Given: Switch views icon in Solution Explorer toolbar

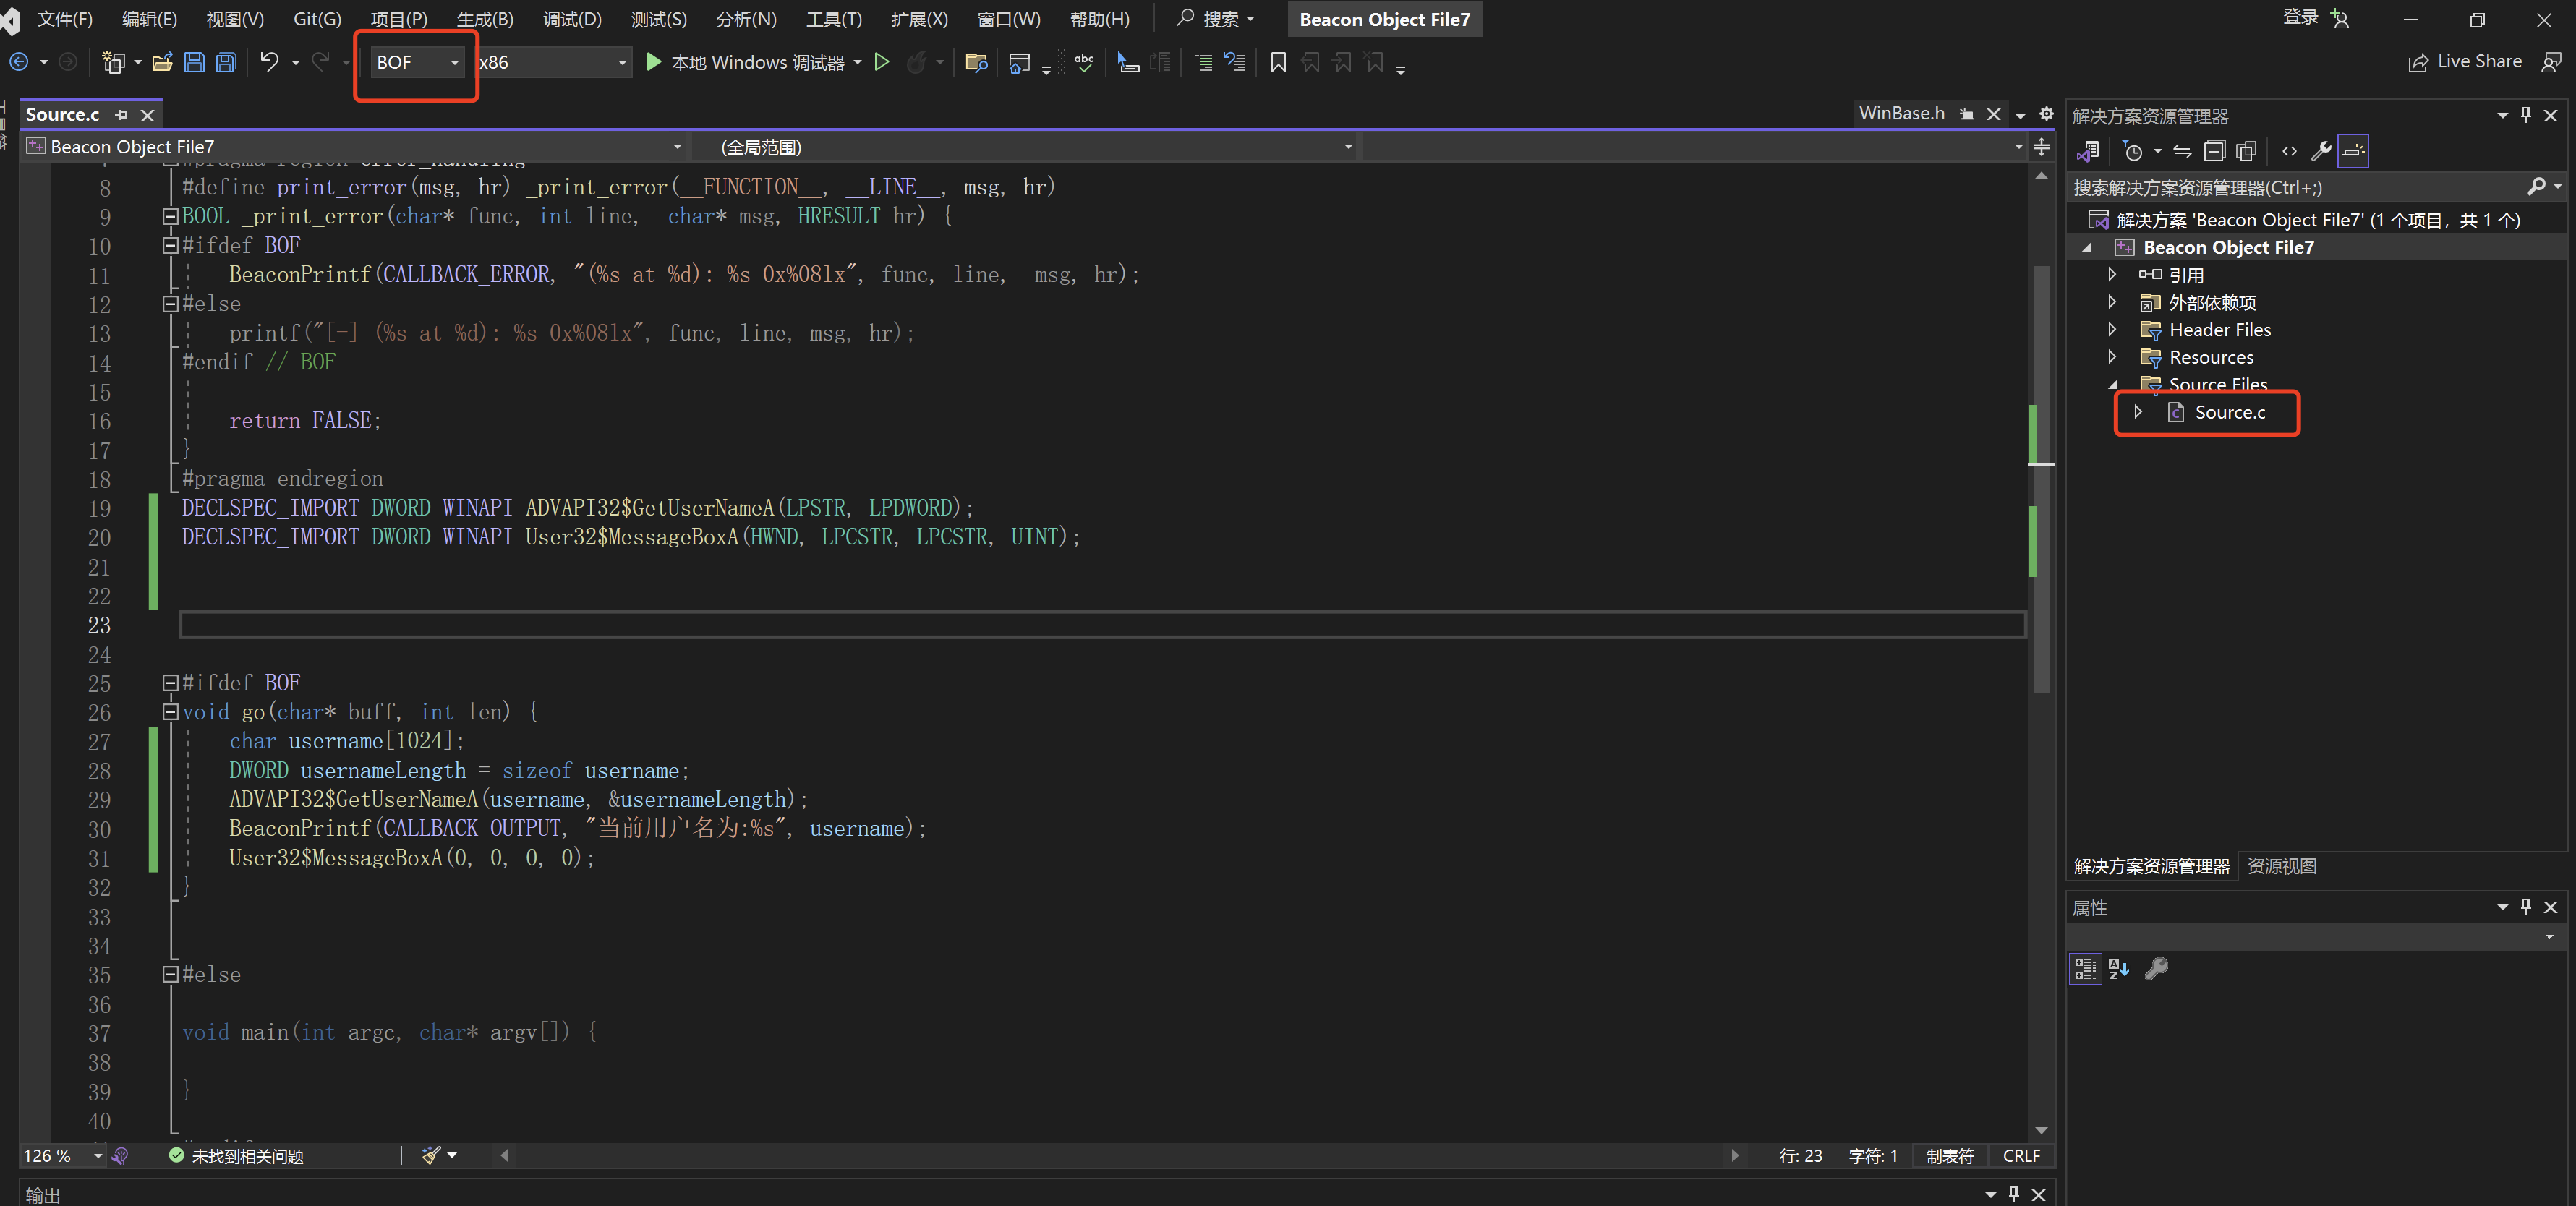Looking at the screenshot, I should click(2088, 151).
